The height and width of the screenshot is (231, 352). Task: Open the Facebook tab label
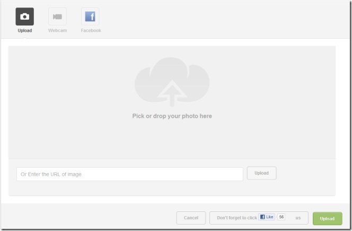click(x=91, y=30)
